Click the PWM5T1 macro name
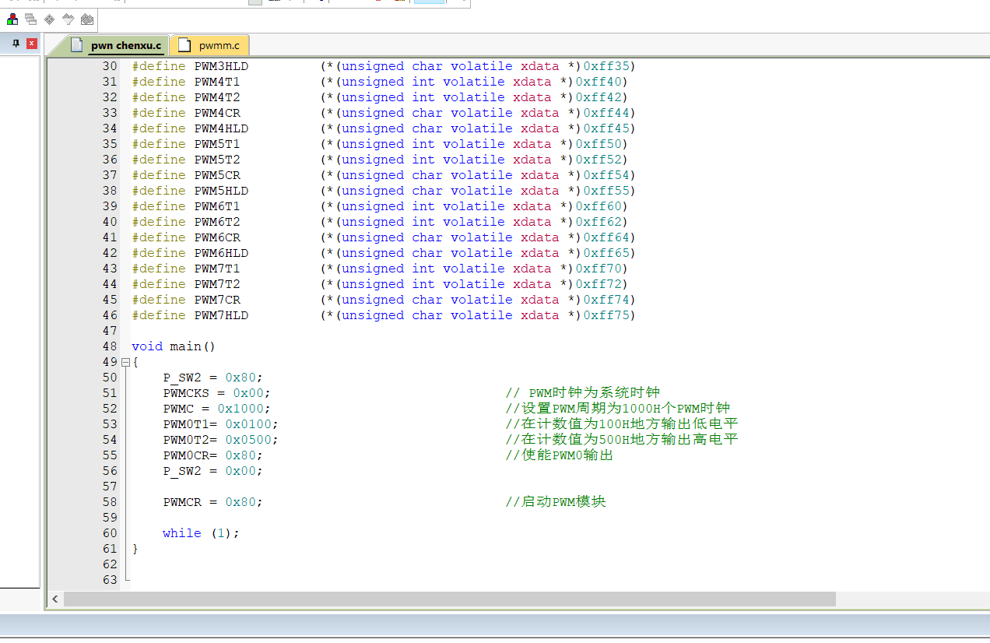 217,144
